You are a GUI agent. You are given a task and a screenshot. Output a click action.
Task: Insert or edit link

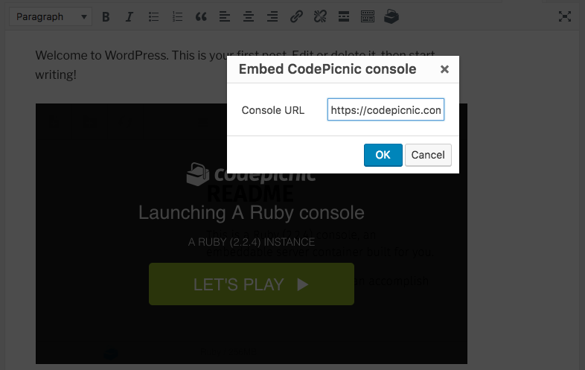[x=296, y=17]
